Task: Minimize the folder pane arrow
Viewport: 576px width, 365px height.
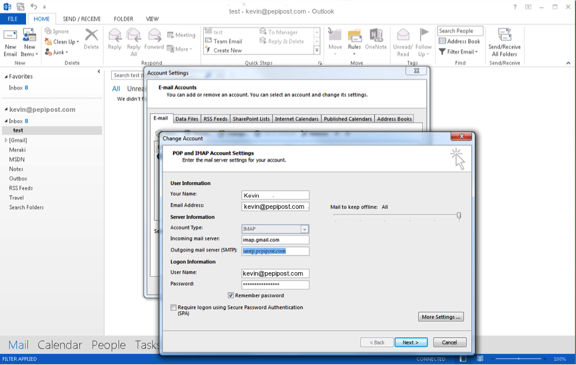Action: coord(99,72)
